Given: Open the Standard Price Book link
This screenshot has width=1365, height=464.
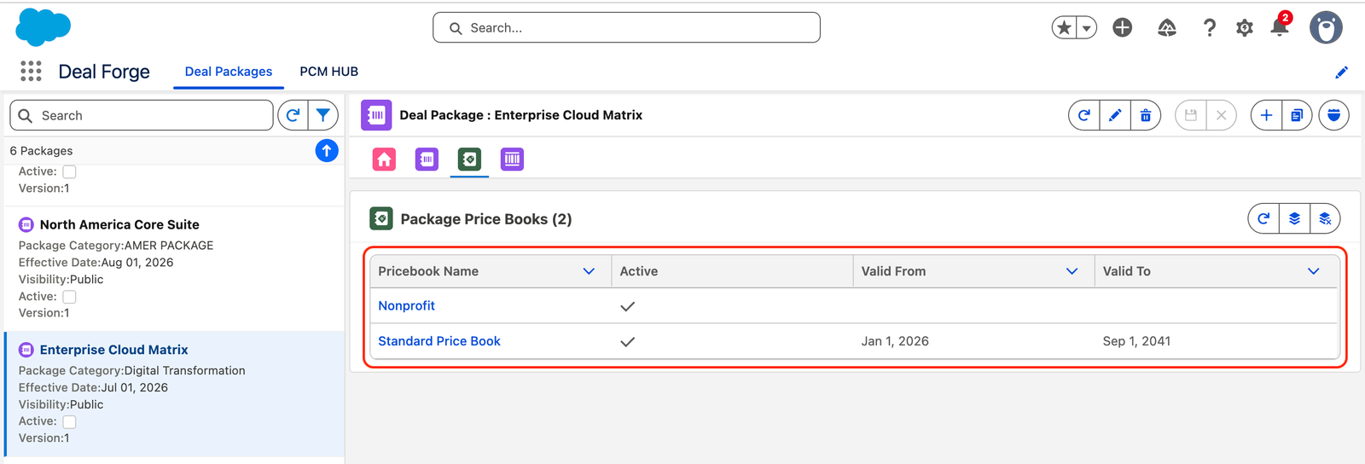Looking at the screenshot, I should [439, 341].
